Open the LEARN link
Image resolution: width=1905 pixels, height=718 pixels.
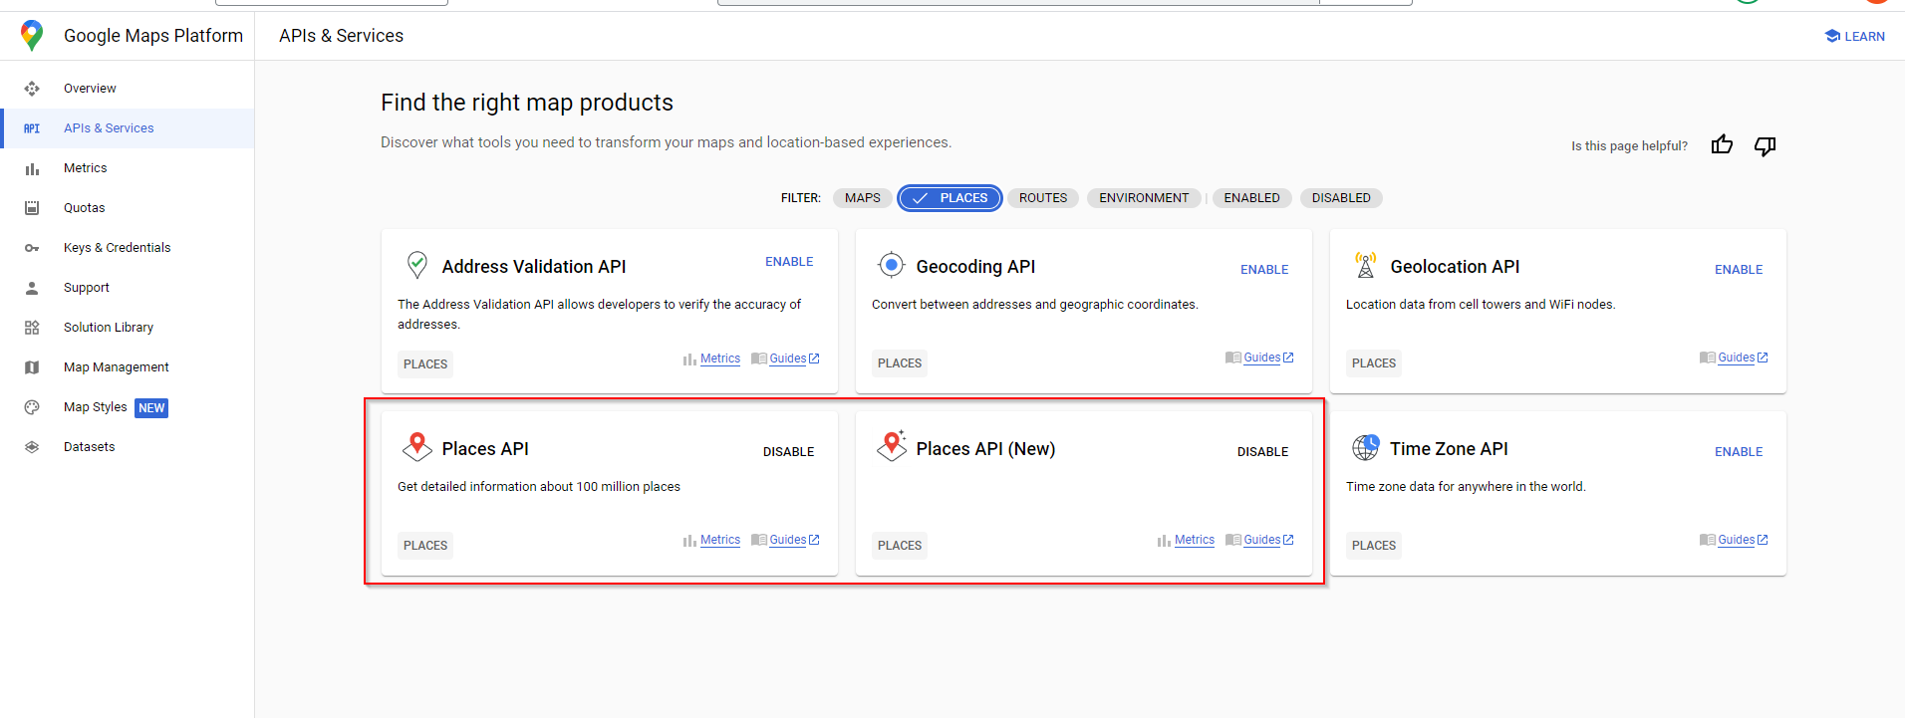pyautogui.click(x=1854, y=36)
